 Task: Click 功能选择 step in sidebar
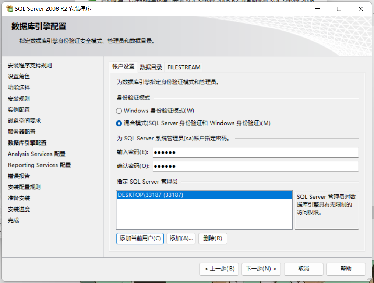[19, 87]
